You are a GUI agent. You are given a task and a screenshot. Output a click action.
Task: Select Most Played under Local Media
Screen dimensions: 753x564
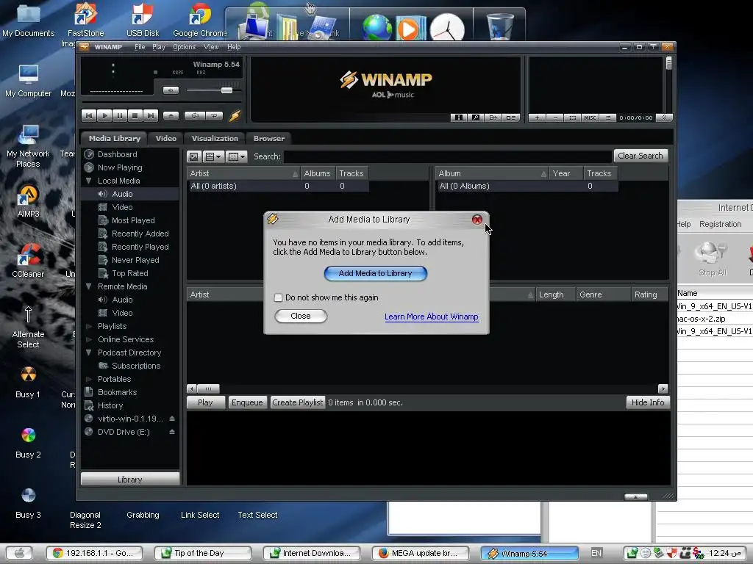[133, 220]
